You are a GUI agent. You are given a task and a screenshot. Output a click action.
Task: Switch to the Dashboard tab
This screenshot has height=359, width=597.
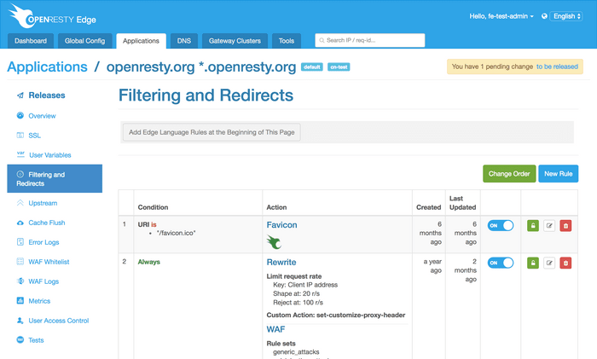point(31,41)
